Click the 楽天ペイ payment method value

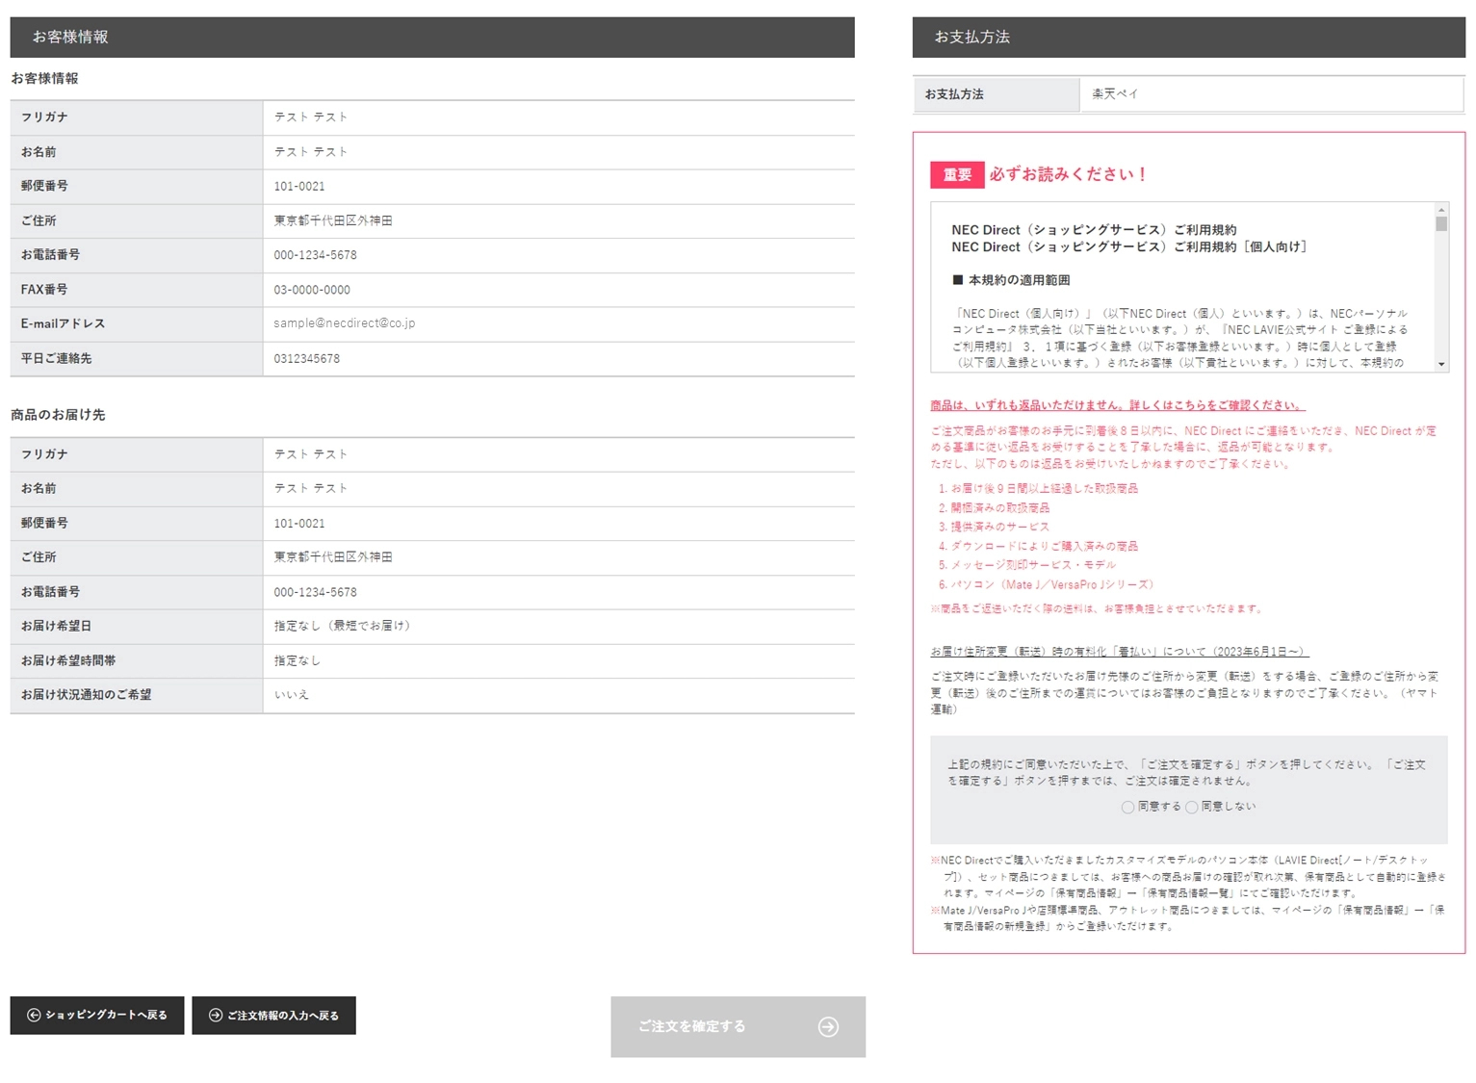(x=1115, y=94)
